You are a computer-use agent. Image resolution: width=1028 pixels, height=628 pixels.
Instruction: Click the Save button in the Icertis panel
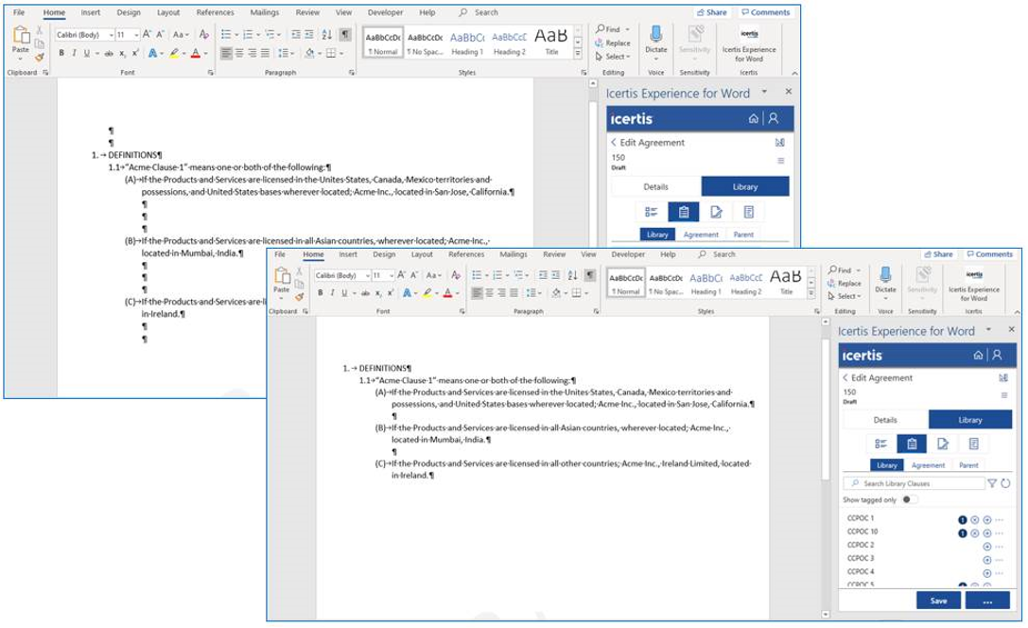point(938,601)
